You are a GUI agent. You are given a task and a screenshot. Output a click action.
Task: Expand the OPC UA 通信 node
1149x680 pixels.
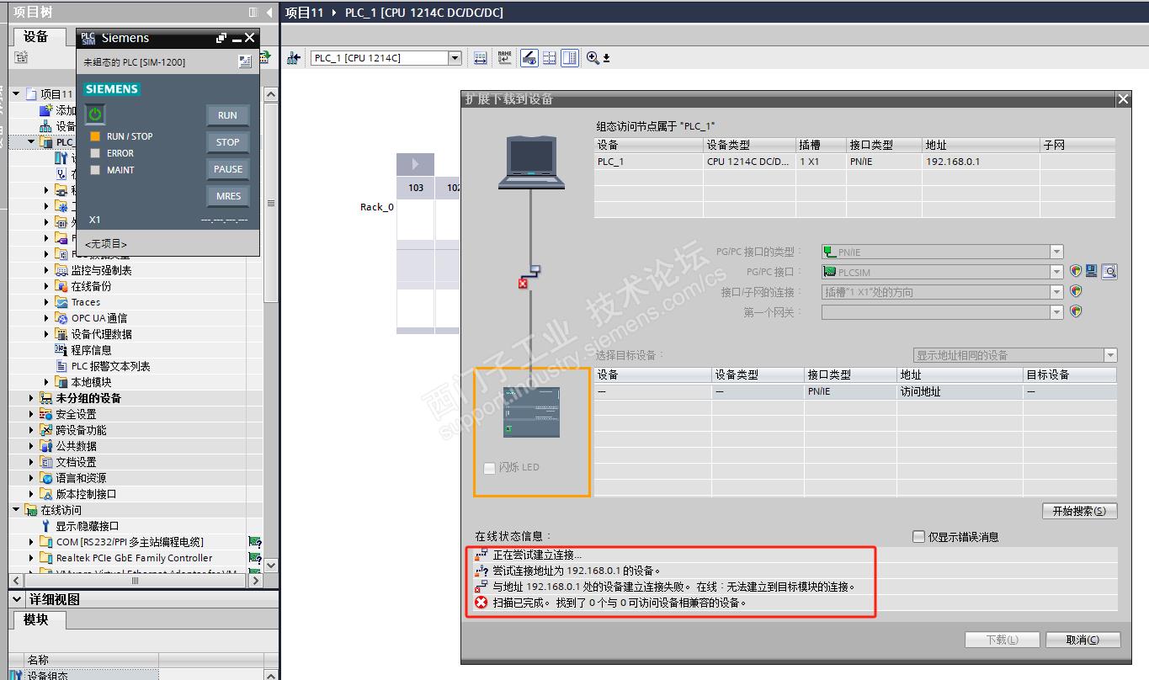pyautogui.click(x=47, y=318)
